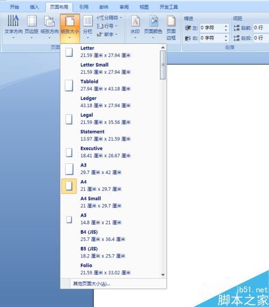
Task: Switch to the 开发工具 developer tab
Action: coord(168,7)
